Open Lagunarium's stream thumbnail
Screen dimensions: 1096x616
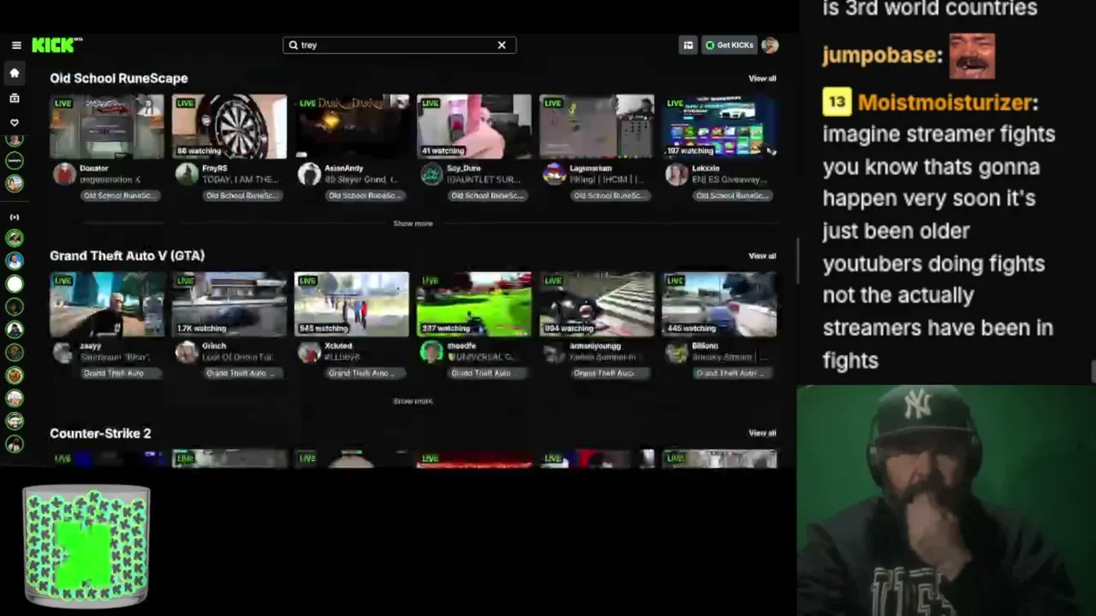[x=597, y=127]
